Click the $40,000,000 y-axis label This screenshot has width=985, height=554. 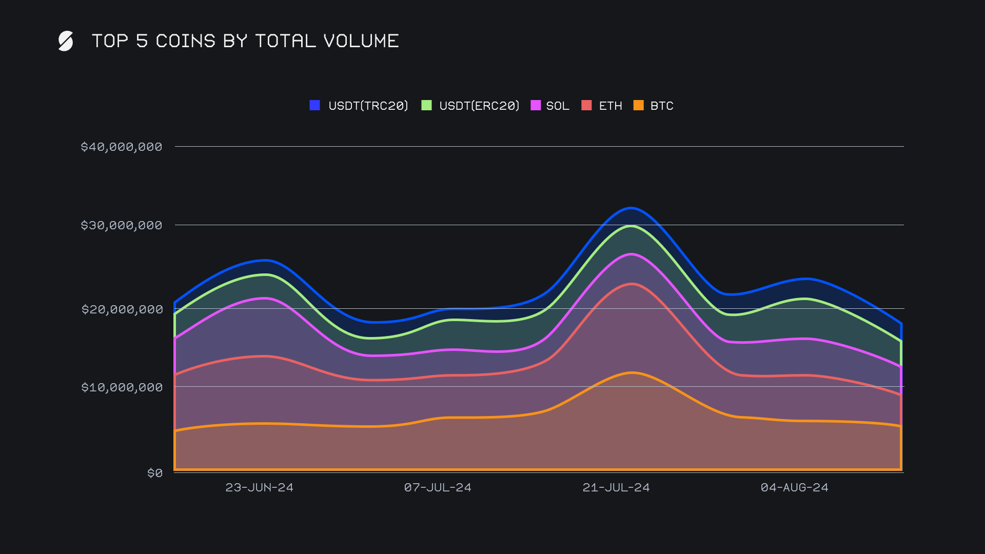[x=122, y=147]
